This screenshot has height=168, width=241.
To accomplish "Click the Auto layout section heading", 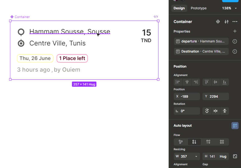I will (x=183, y=125).
